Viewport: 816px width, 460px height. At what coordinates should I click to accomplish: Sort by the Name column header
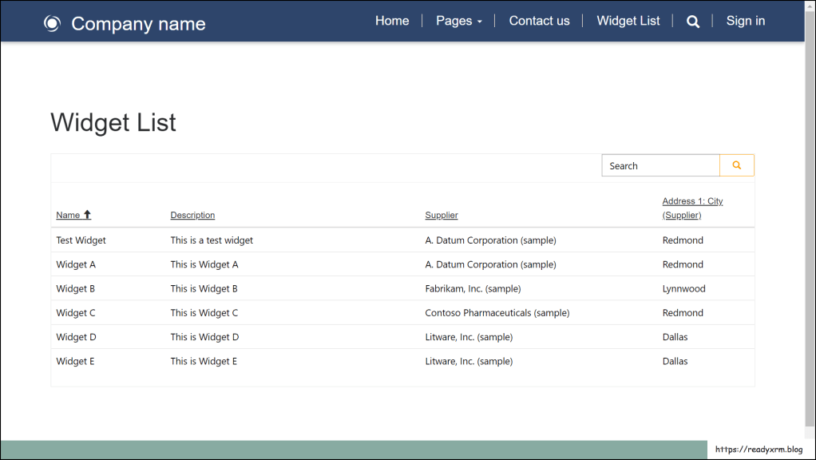coord(68,216)
